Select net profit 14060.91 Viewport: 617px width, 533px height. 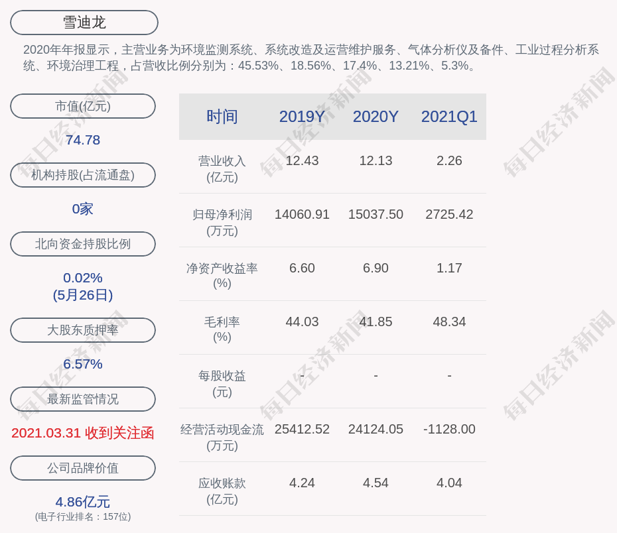[x=303, y=215]
